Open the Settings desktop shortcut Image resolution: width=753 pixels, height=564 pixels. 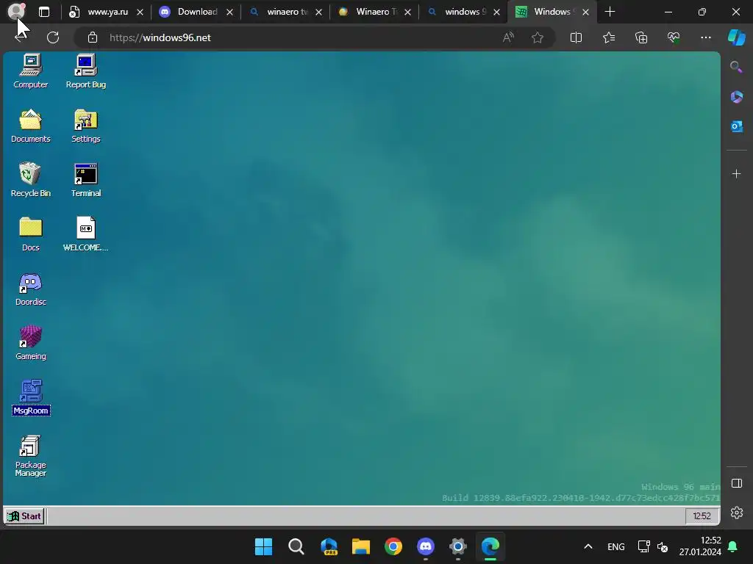pyautogui.click(x=86, y=126)
